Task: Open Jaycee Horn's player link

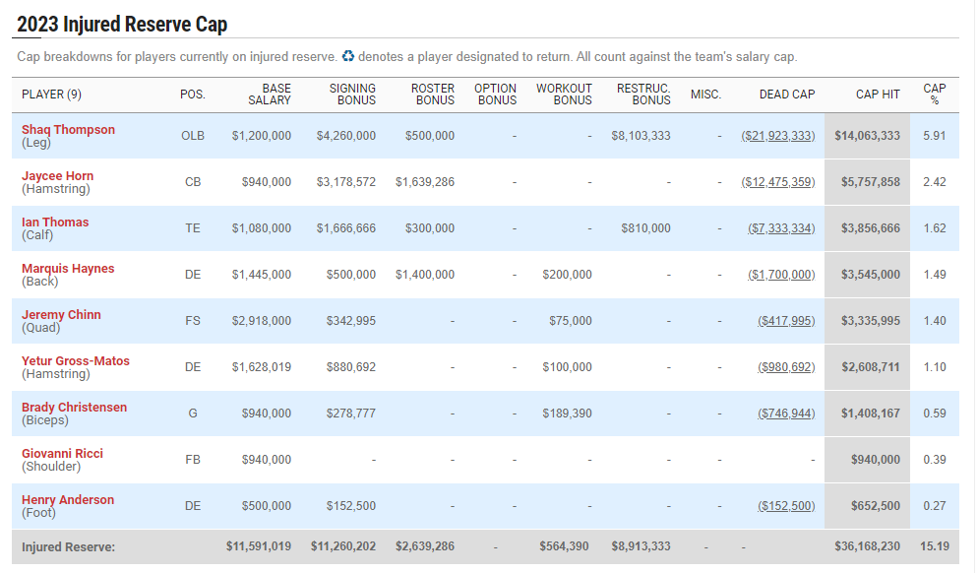Action: (57, 176)
